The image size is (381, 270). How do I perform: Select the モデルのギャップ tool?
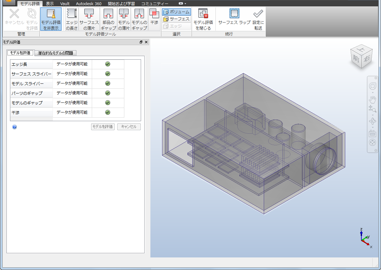tap(139, 19)
